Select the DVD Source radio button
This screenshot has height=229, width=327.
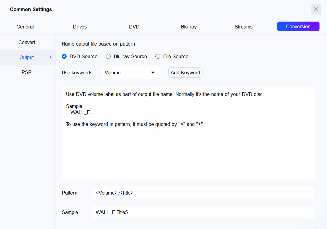point(64,56)
